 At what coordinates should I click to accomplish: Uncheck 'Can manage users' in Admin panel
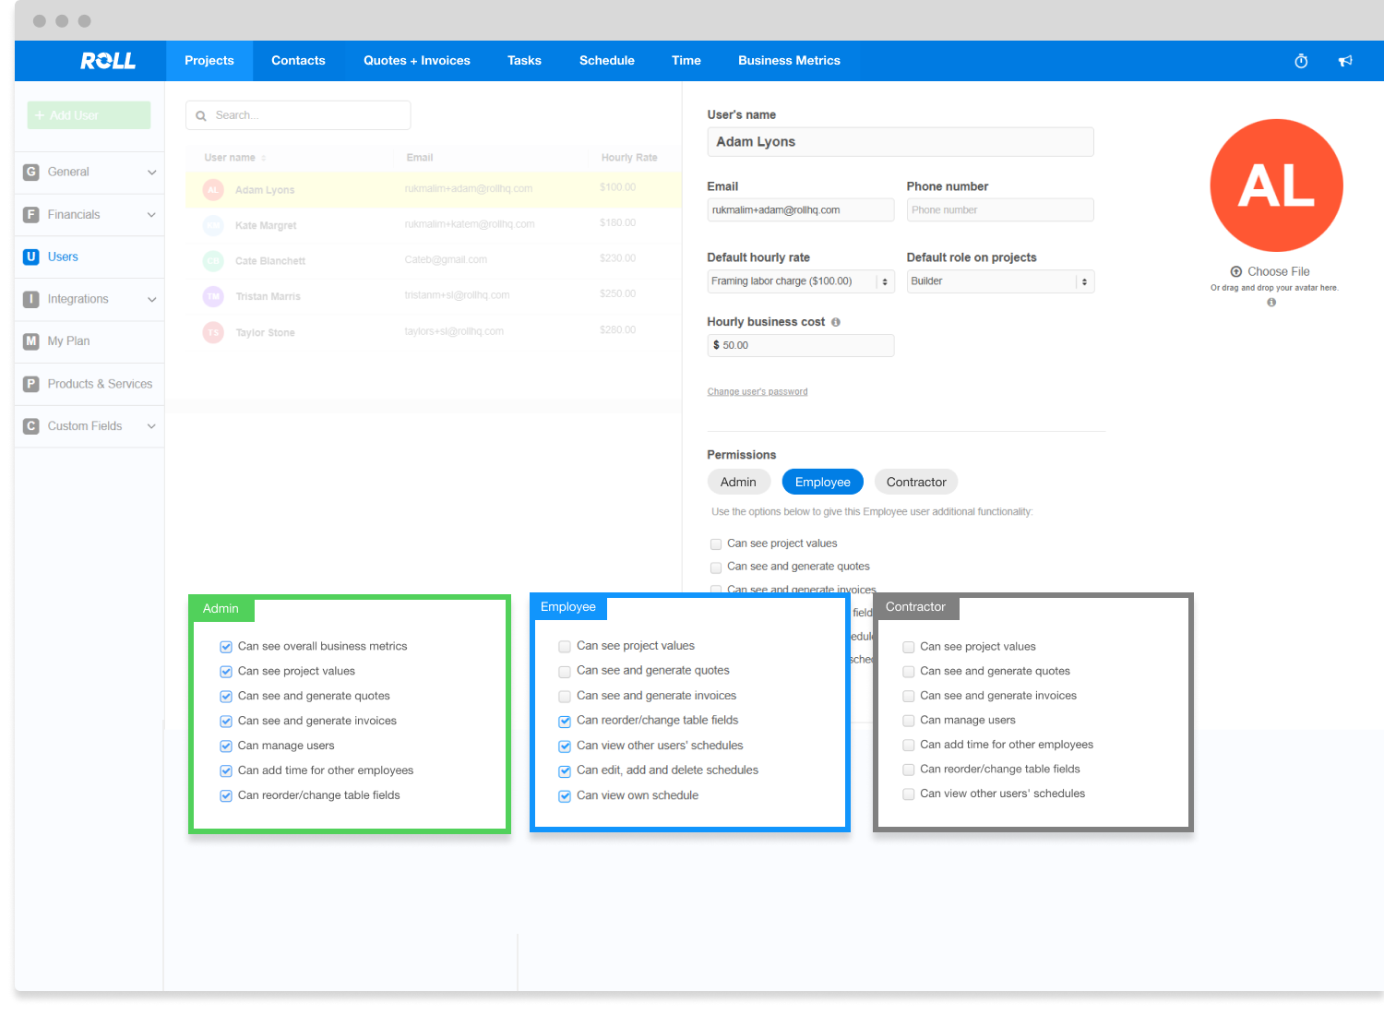coord(226,746)
